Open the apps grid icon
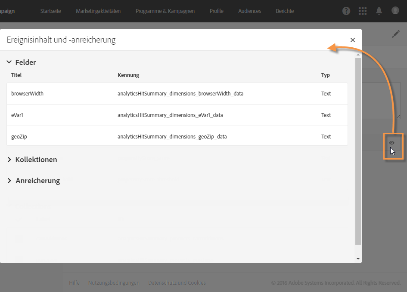This screenshot has width=407, height=292. click(363, 11)
